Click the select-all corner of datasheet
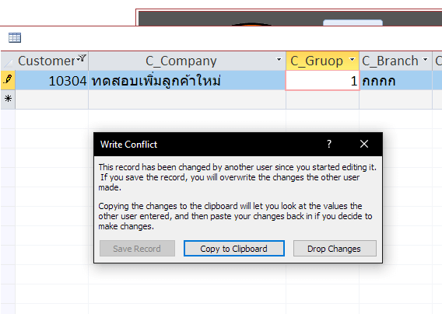 coord(8,61)
